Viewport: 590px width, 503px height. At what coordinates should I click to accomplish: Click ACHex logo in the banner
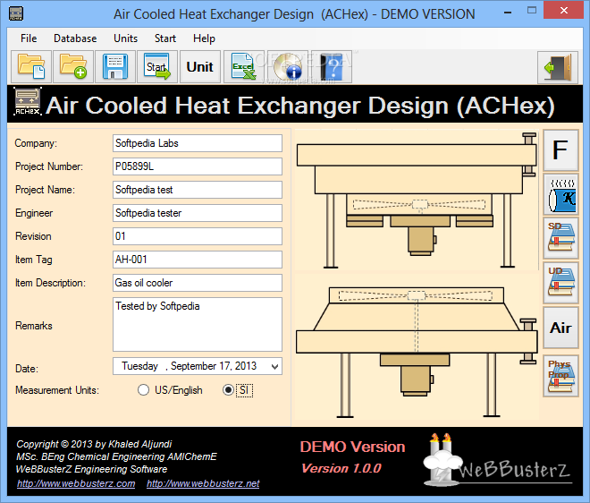point(28,102)
